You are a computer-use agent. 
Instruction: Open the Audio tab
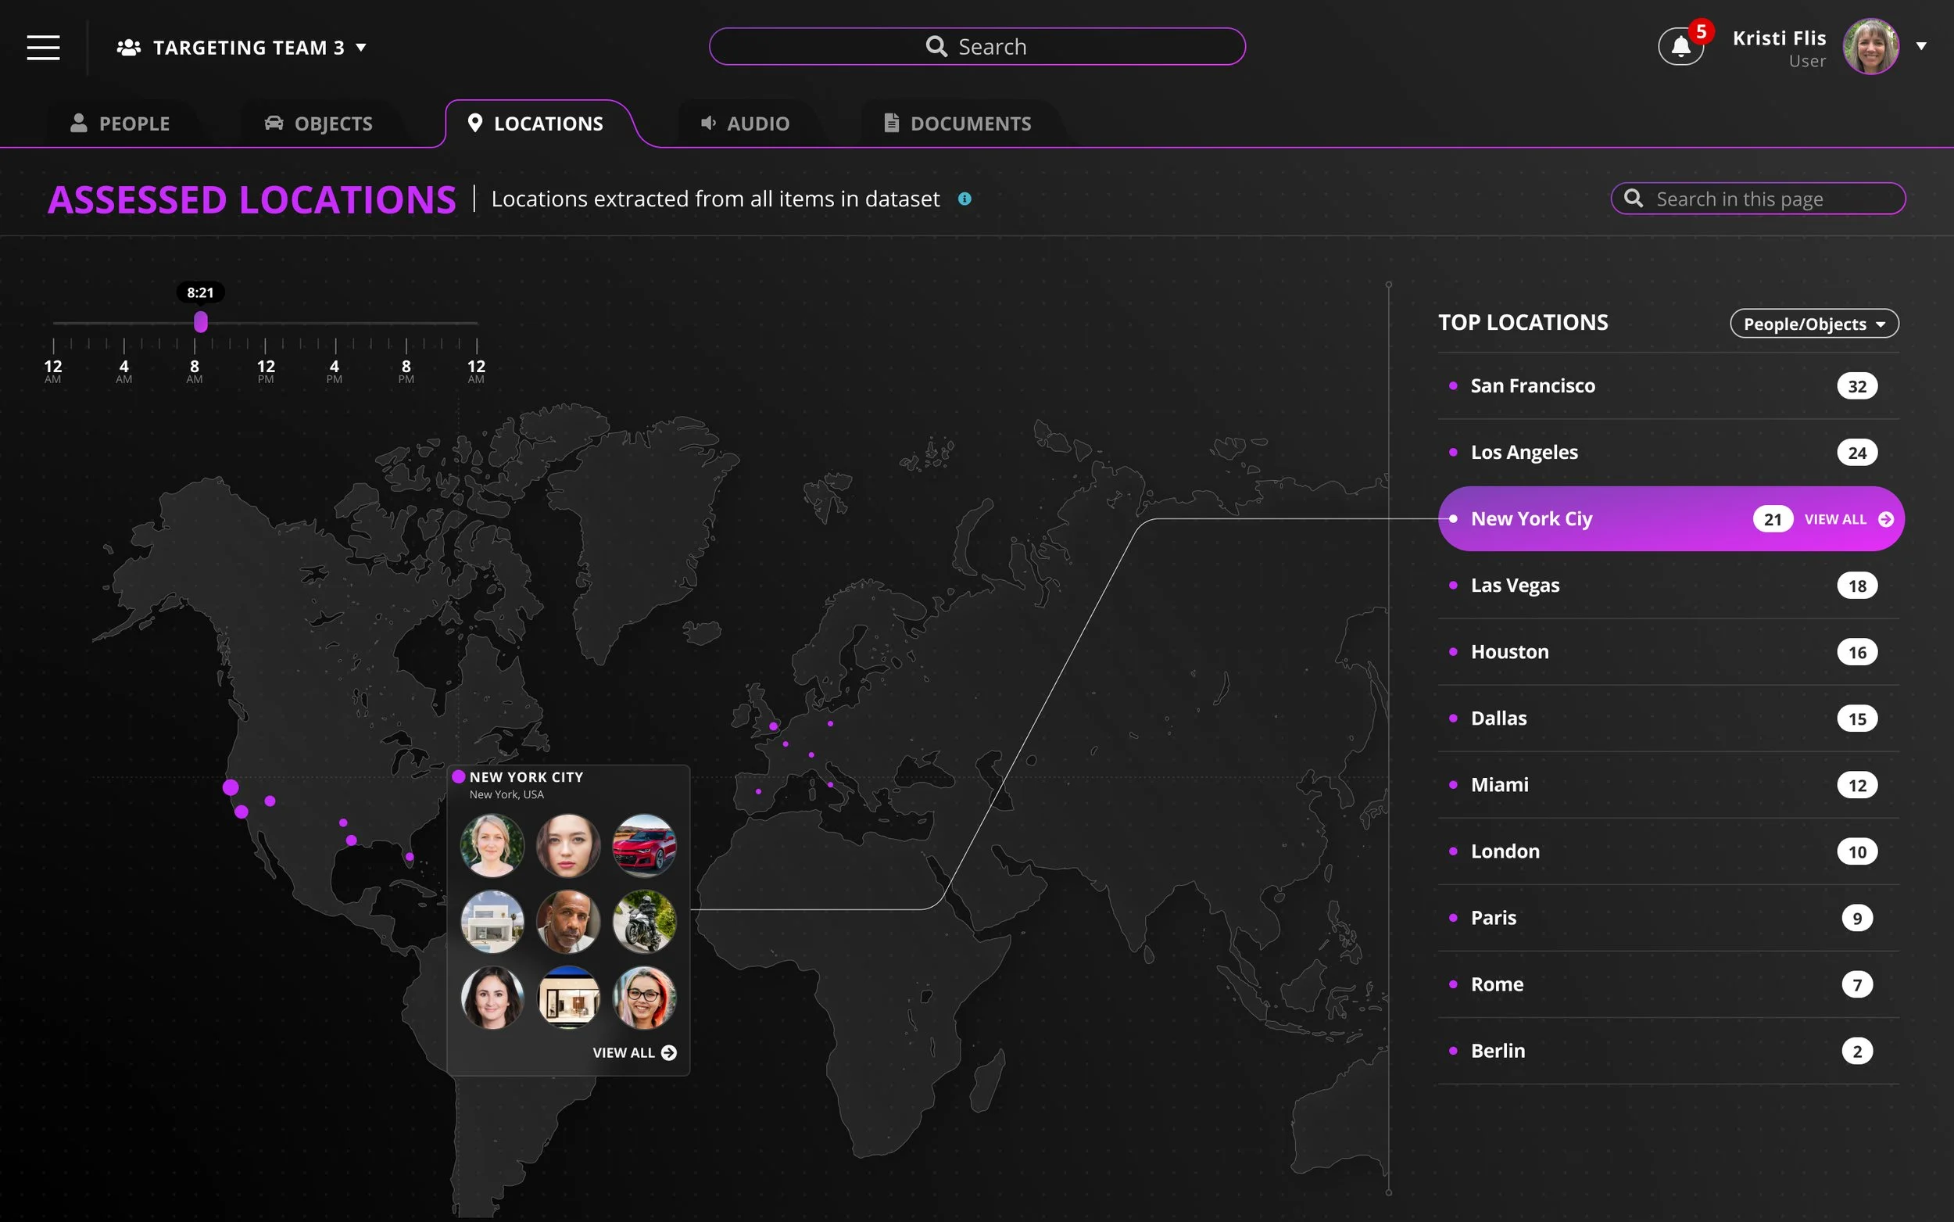click(x=745, y=124)
